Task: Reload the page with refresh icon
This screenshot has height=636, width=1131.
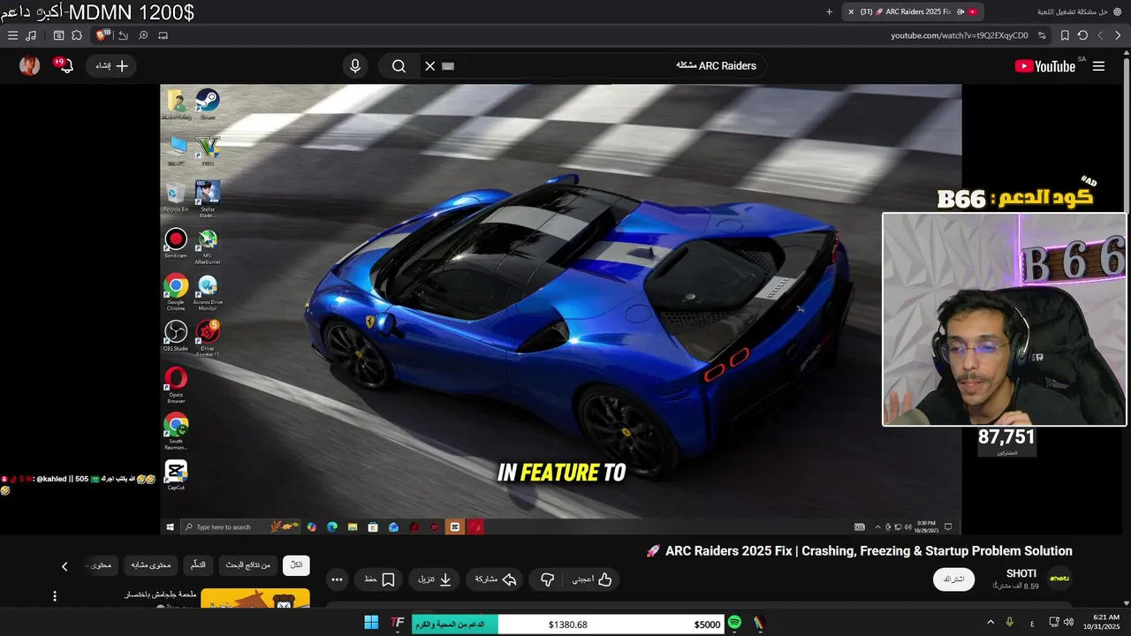Action: pyautogui.click(x=1082, y=35)
